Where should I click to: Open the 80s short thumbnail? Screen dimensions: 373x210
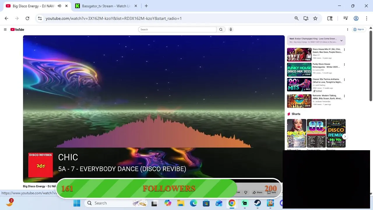click(x=316, y=133)
